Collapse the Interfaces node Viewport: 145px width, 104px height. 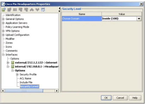tap(3, 55)
